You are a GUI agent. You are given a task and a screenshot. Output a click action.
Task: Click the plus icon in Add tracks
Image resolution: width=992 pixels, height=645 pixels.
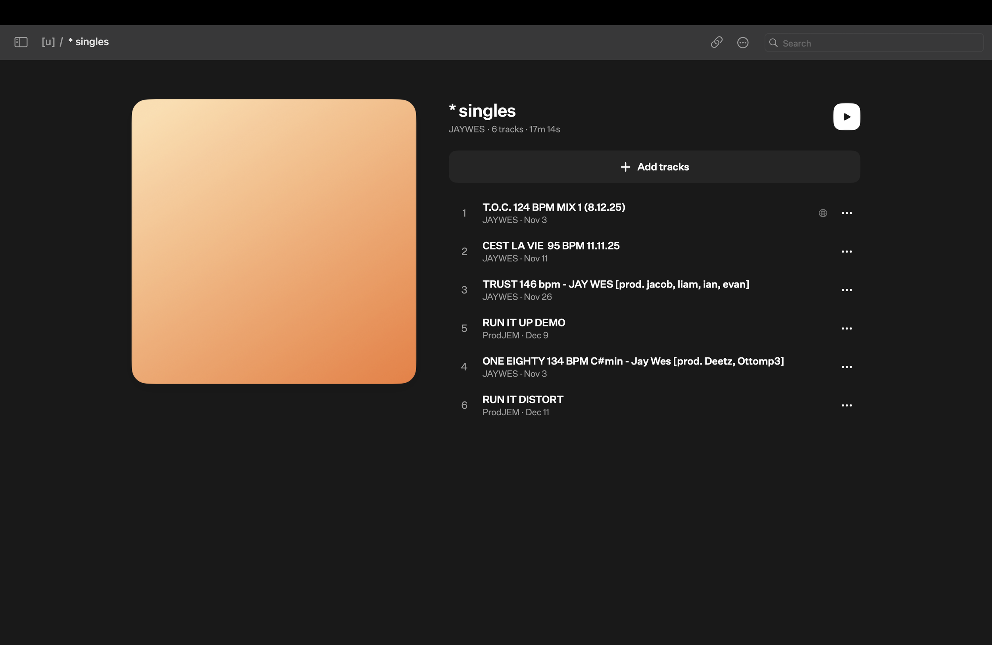coord(625,167)
